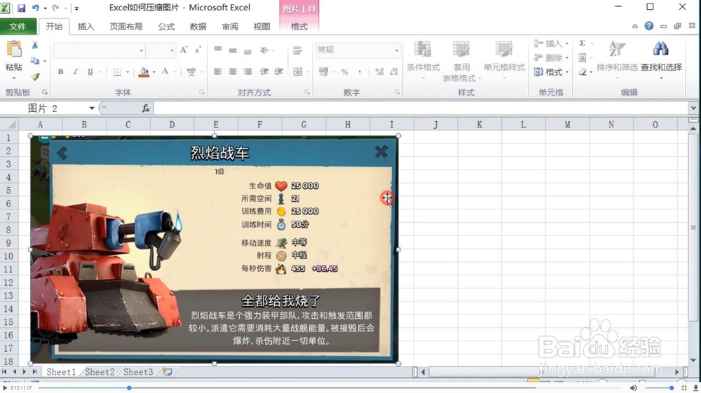The height and width of the screenshot is (393, 701).
Task: Open cell styles (单元格样式)
Action: click(504, 60)
